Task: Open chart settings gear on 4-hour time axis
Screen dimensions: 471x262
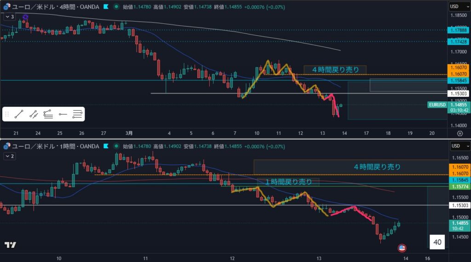Action: coord(460,133)
